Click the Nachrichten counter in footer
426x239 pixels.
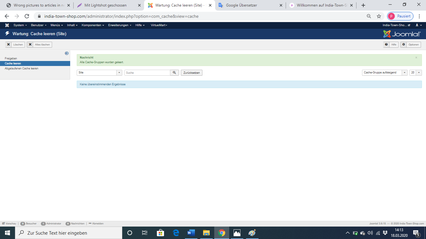(75, 223)
